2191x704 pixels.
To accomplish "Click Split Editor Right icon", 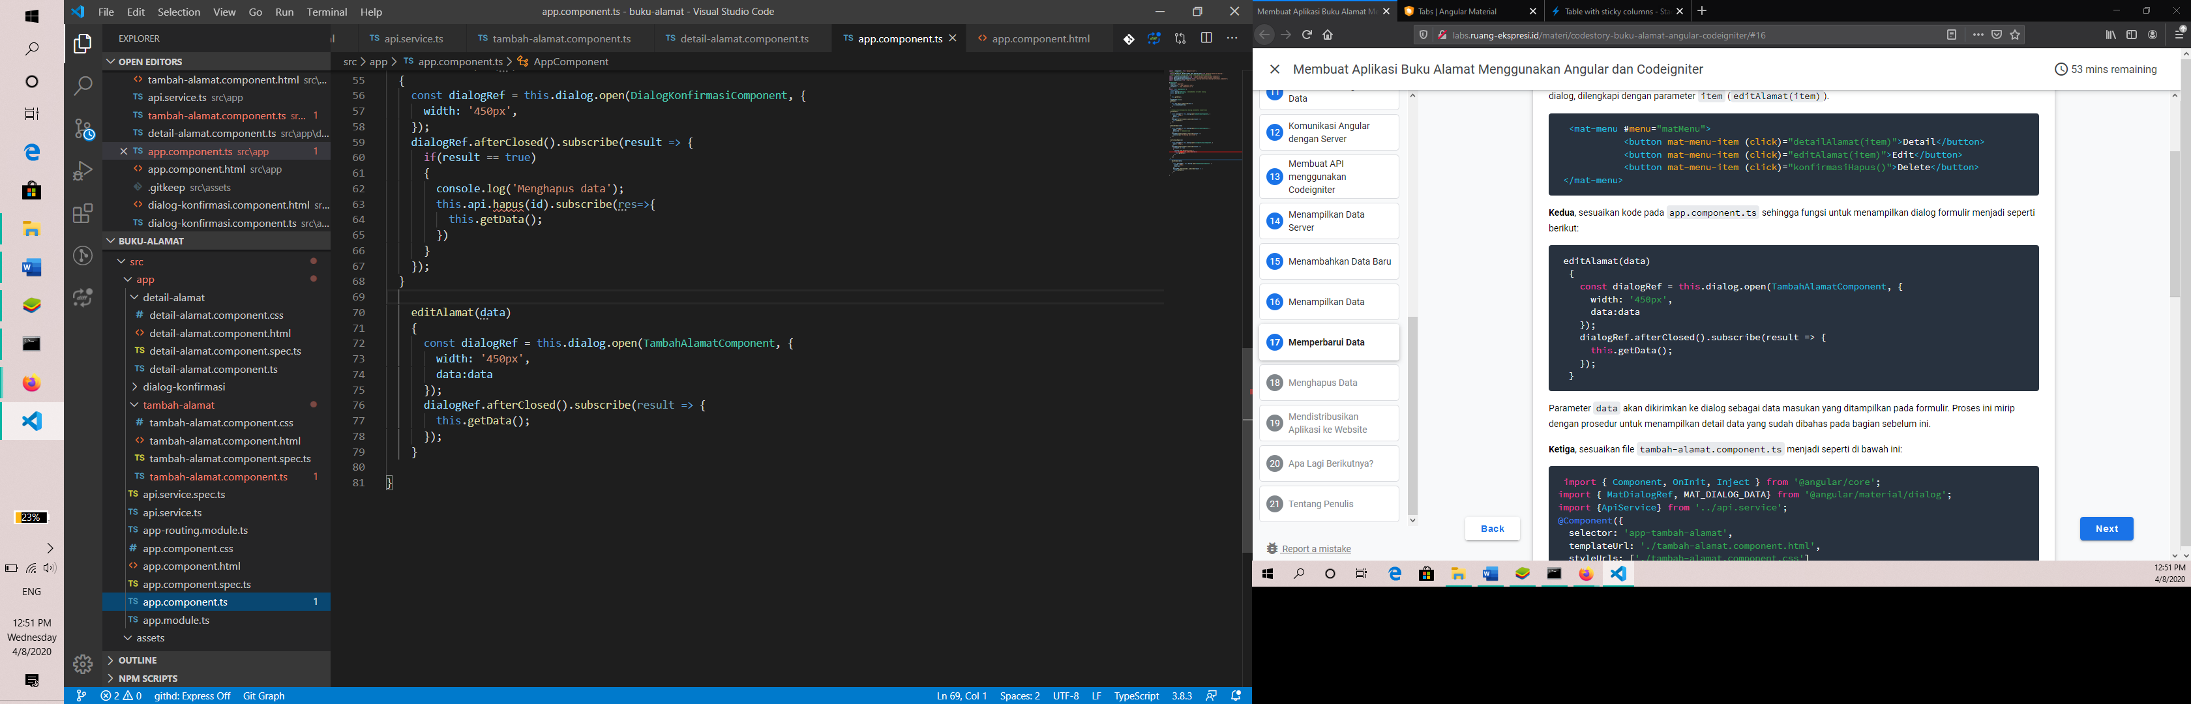I will (x=1206, y=38).
